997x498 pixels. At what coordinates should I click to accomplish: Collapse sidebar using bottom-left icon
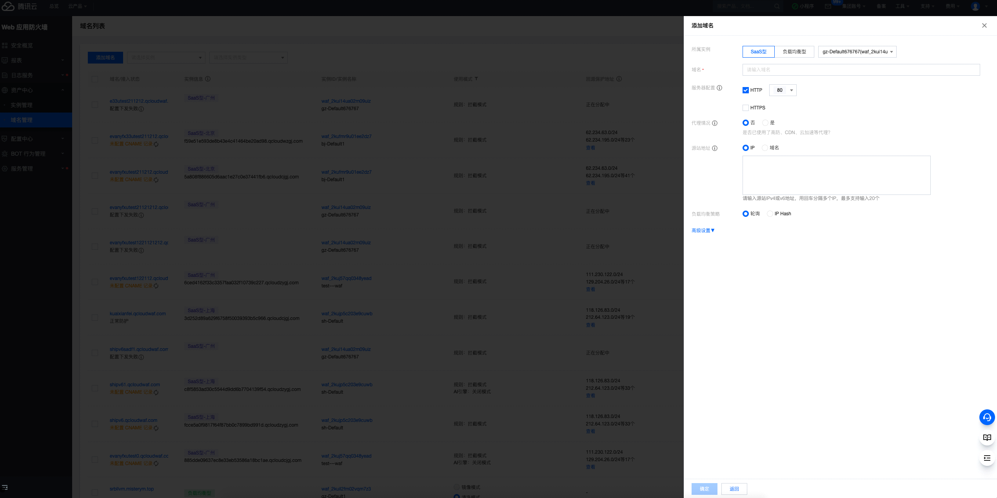click(x=5, y=487)
